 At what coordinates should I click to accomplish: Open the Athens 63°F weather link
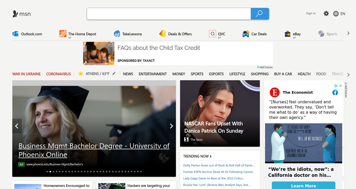[x=97, y=74]
